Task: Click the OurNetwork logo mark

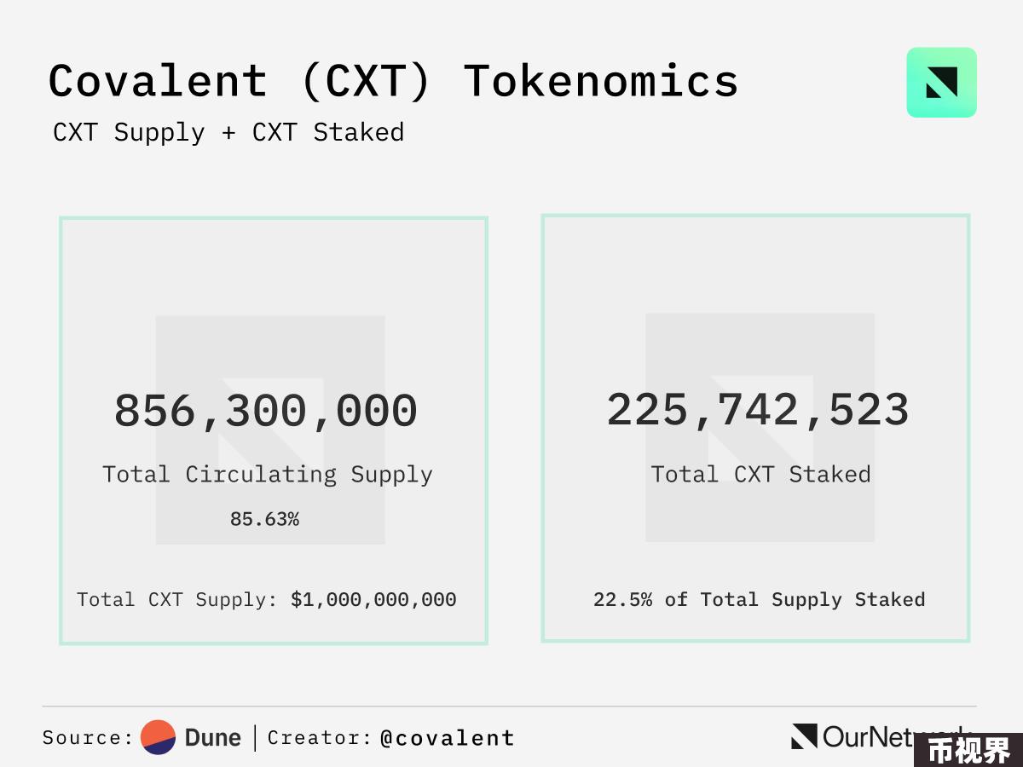Action: click(804, 736)
